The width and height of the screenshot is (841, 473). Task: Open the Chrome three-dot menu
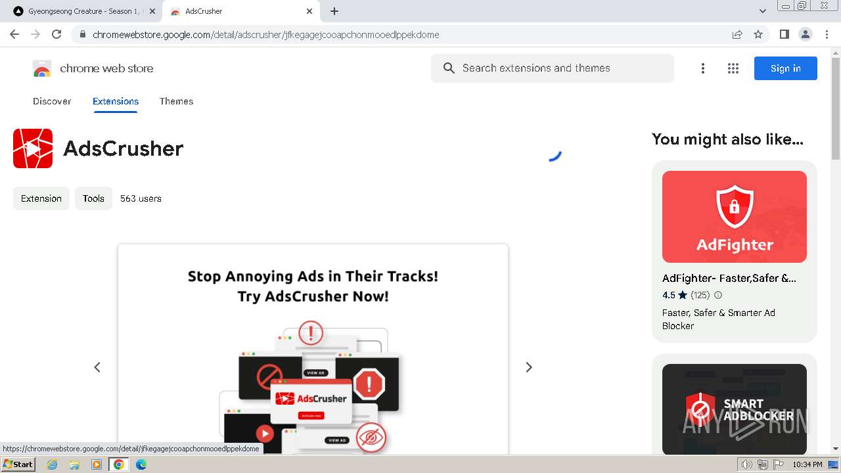click(x=827, y=34)
